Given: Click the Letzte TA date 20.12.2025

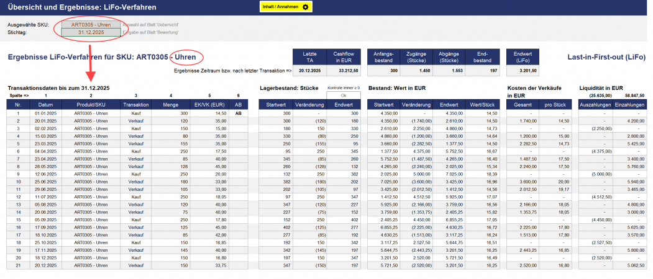Looking at the screenshot, I should click(x=309, y=71).
